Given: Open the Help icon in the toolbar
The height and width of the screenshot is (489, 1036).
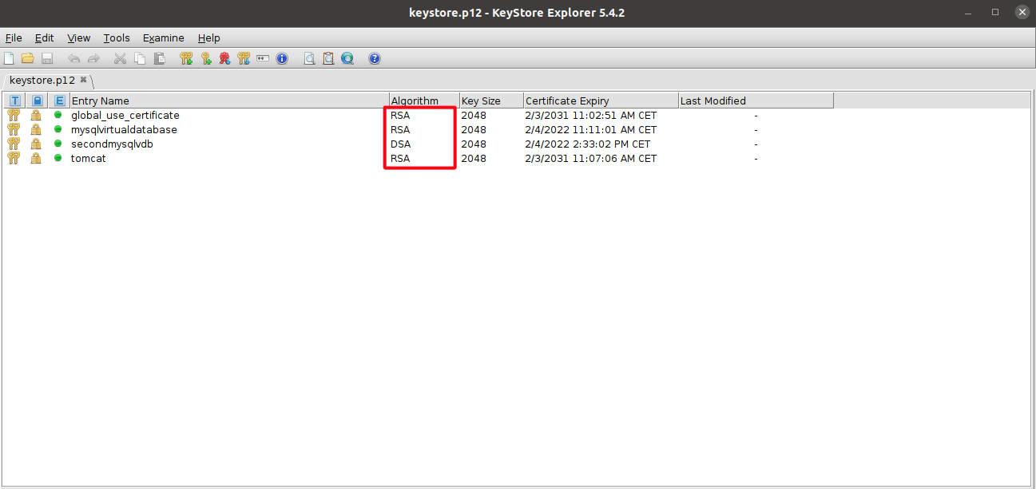Looking at the screenshot, I should coord(375,58).
